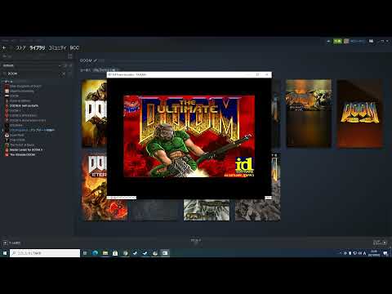The height and width of the screenshot is (294, 392).
Task: Switch library to grid view icon
Action: click(70, 56)
